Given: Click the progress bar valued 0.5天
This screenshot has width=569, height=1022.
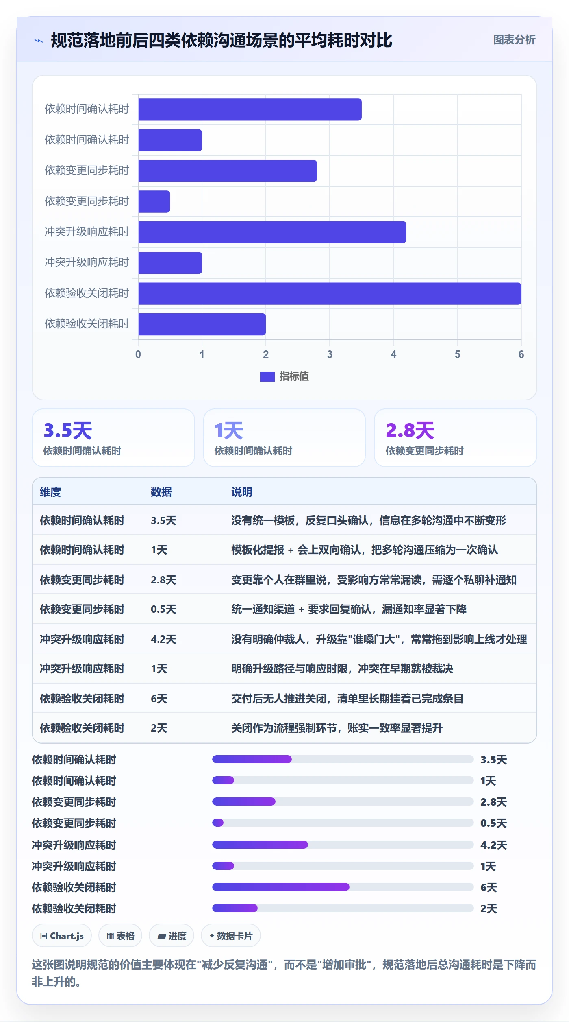Looking at the screenshot, I should click(x=343, y=823).
